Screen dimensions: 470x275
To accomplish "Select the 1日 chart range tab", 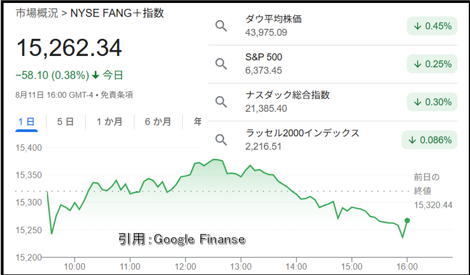I will pyautogui.click(x=27, y=122).
